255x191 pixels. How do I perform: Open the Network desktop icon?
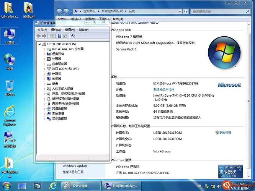tap(10, 60)
